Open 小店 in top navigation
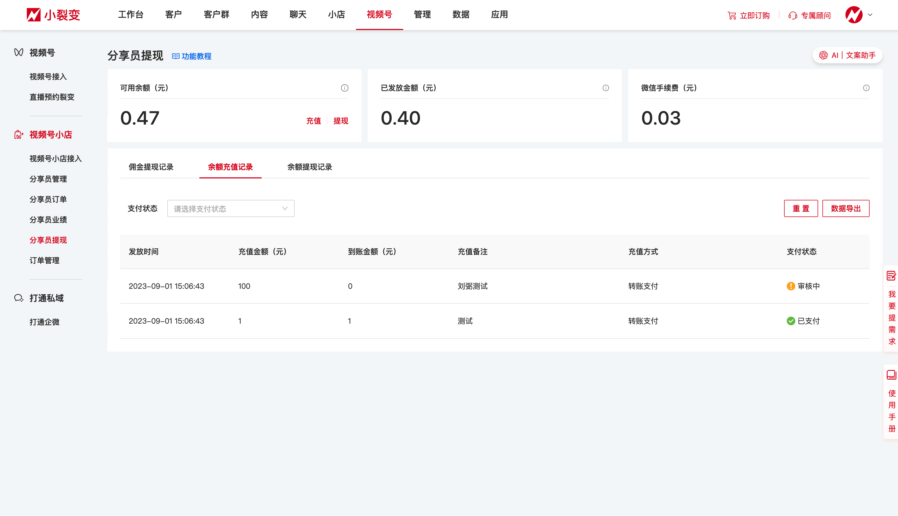 [x=336, y=14]
